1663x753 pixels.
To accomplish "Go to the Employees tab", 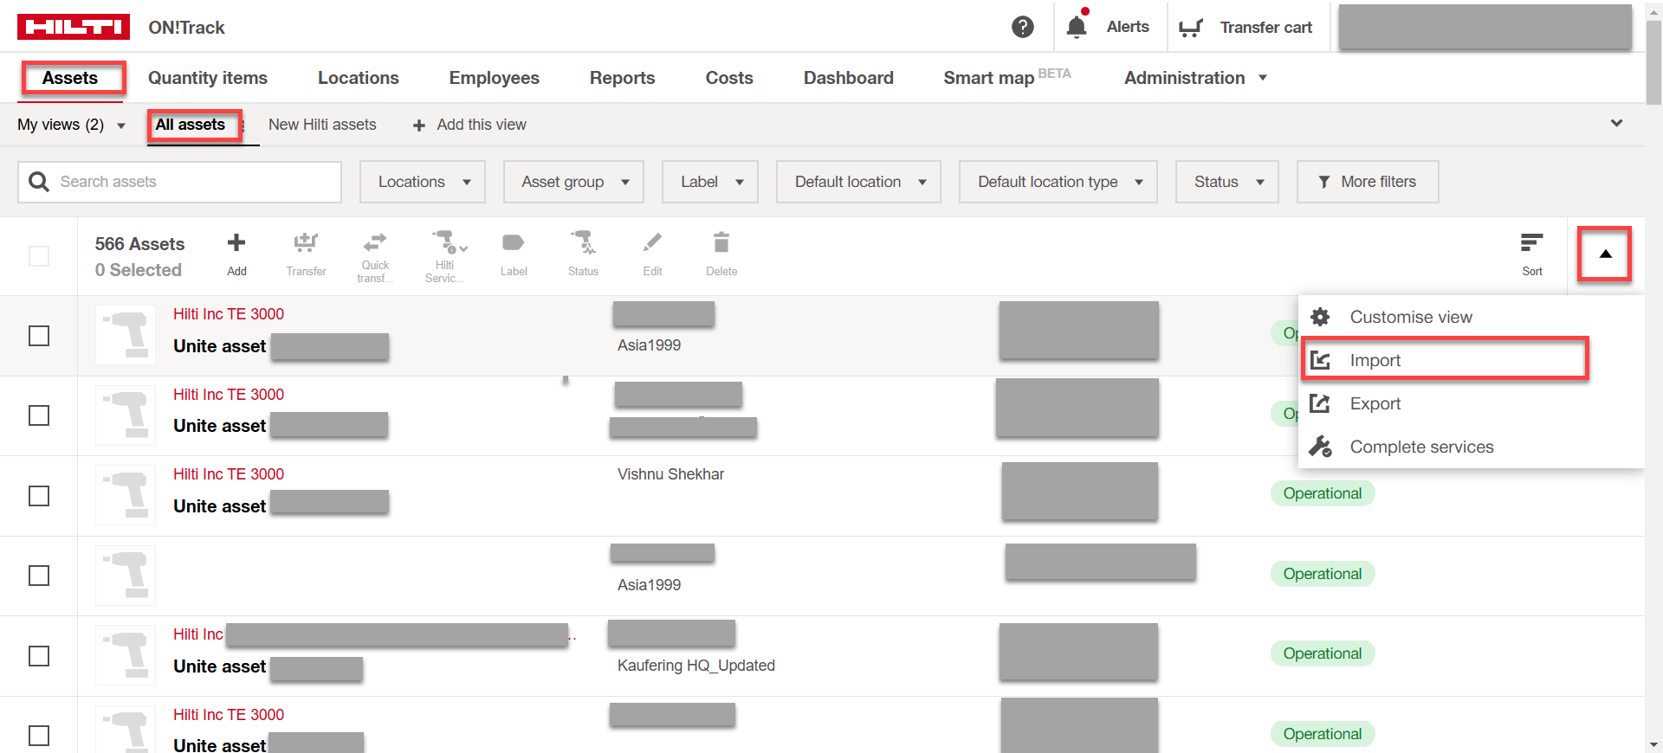I will coord(495,78).
